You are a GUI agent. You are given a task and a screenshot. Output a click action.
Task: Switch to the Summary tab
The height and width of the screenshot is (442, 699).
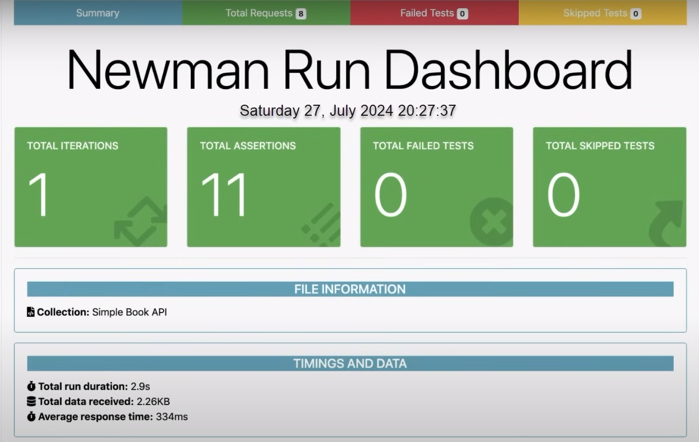[98, 13]
